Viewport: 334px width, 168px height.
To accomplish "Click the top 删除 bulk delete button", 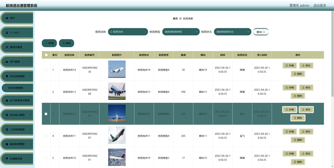I will point(67,43).
